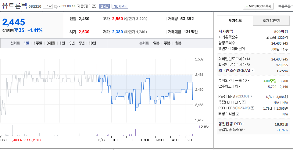The height and width of the screenshot is (150, 293).
Task: Select the 3년 line chart period
Action: tap(72, 43)
